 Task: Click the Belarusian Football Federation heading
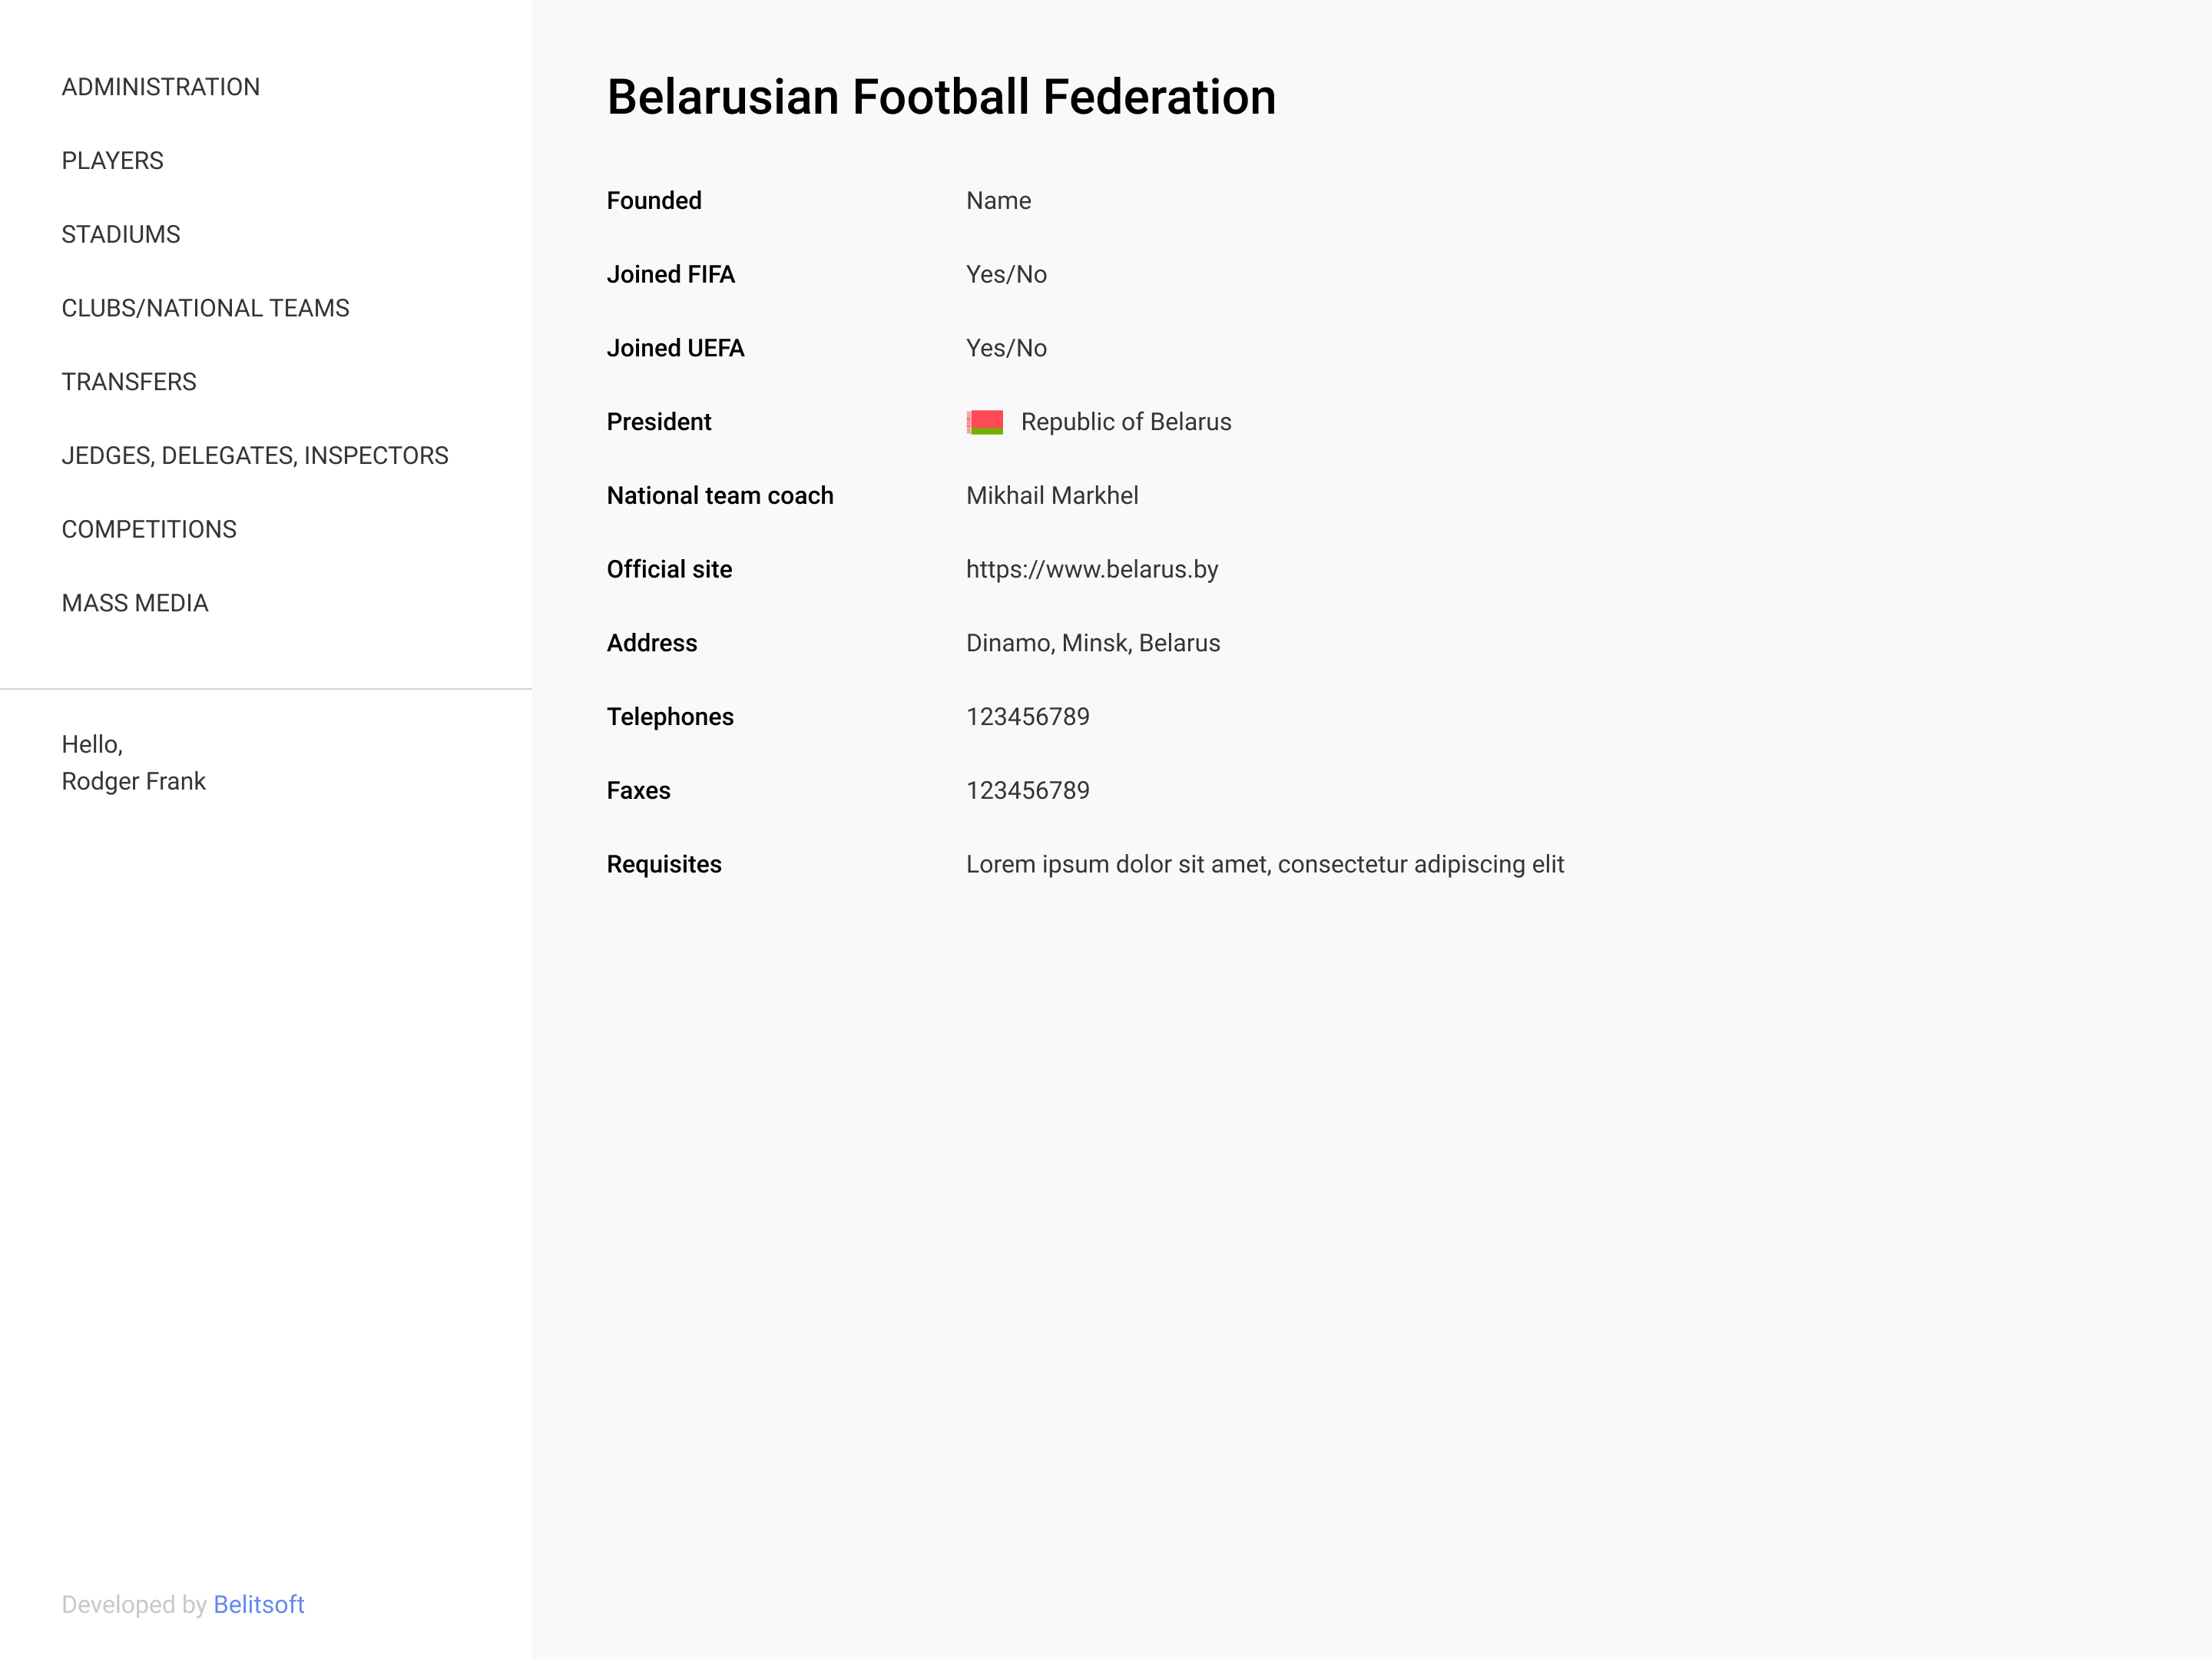click(x=941, y=97)
